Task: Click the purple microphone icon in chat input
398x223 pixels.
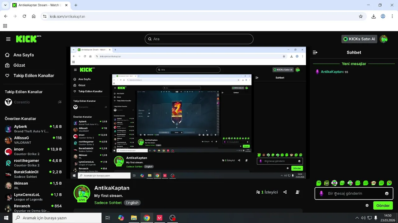Action: [322, 193]
